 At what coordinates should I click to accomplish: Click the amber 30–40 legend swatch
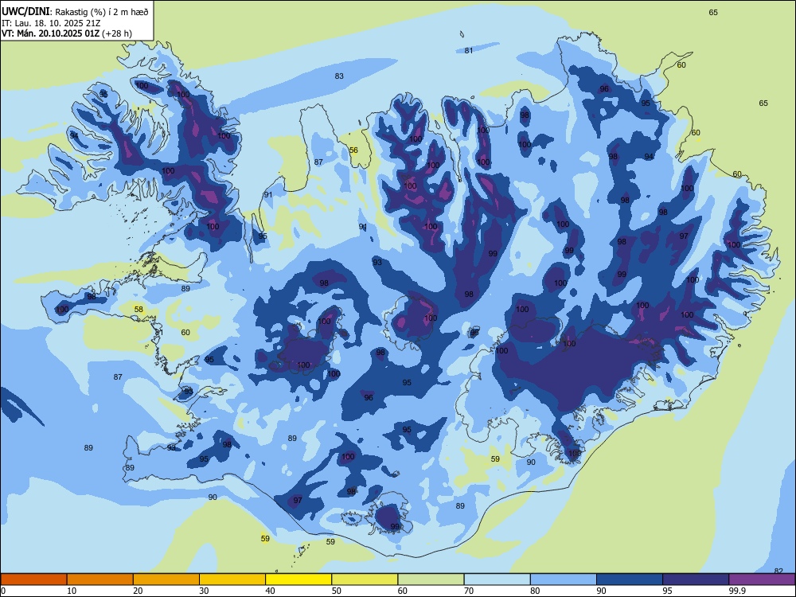click(x=232, y=579)
